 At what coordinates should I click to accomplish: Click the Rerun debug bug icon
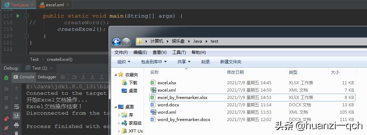[6, 78]
